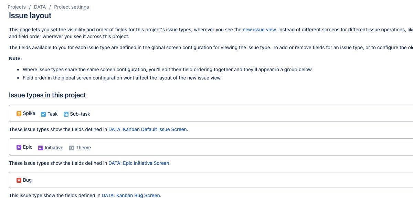Click the gray Theme issue type icon
413x202 pixels.
tap(71, 148)
